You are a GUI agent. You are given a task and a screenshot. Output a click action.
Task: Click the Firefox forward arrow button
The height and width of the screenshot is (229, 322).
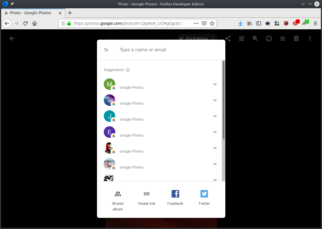pyautogui.click(x=16, y=23)
